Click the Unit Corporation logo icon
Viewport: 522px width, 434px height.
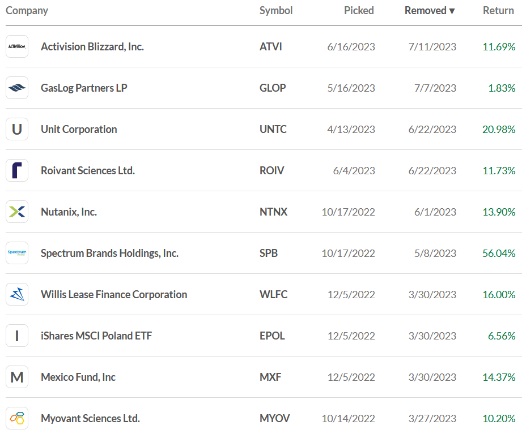tap(17, 129)
